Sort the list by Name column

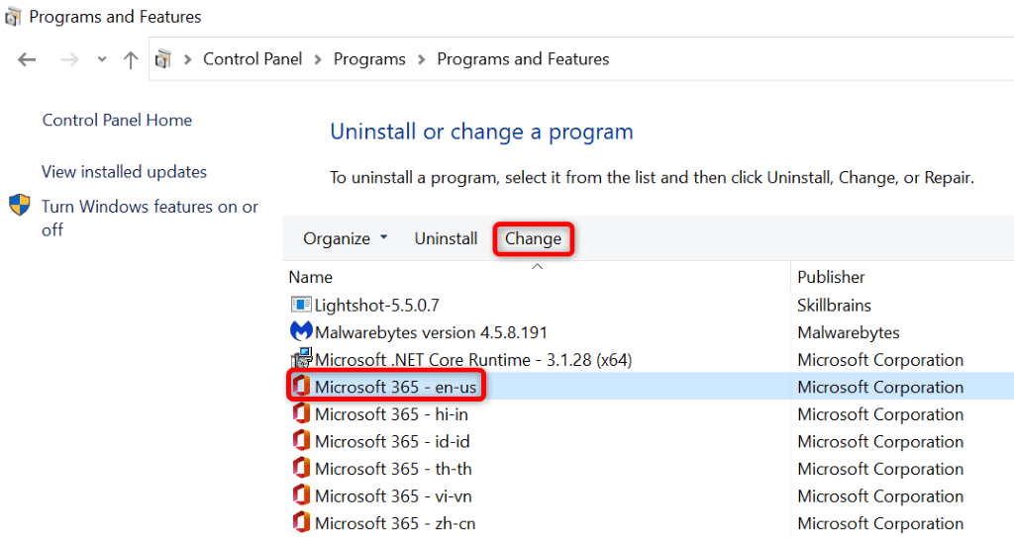point(311,277)
